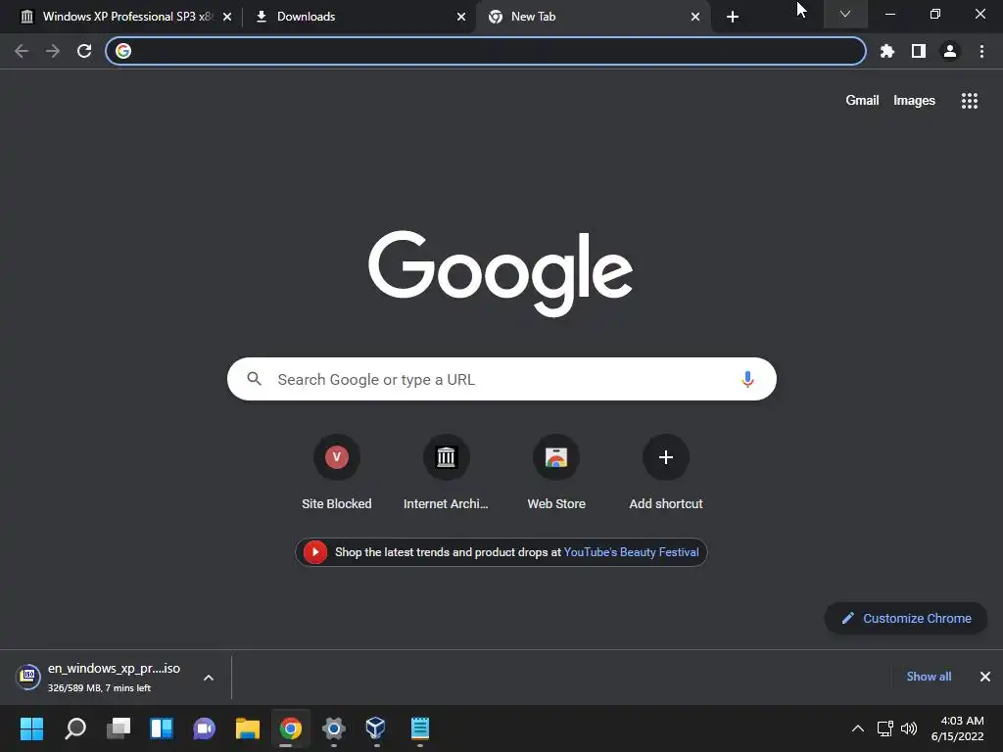
Task: Follow the YouTube's Beauty Festival link
Action: 631,552
